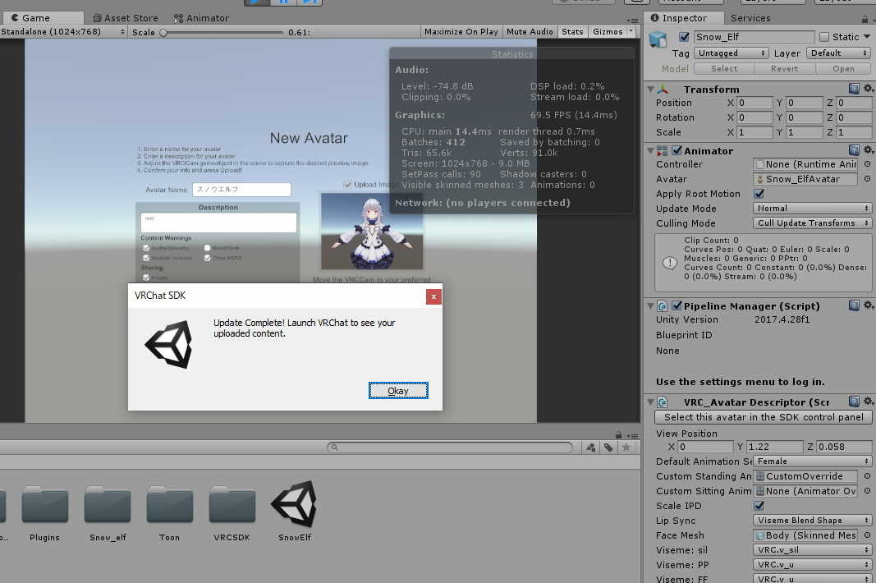Toggle Maximize On Play button
The width and height of the screenshot is (876, 583).
point(461,32)
